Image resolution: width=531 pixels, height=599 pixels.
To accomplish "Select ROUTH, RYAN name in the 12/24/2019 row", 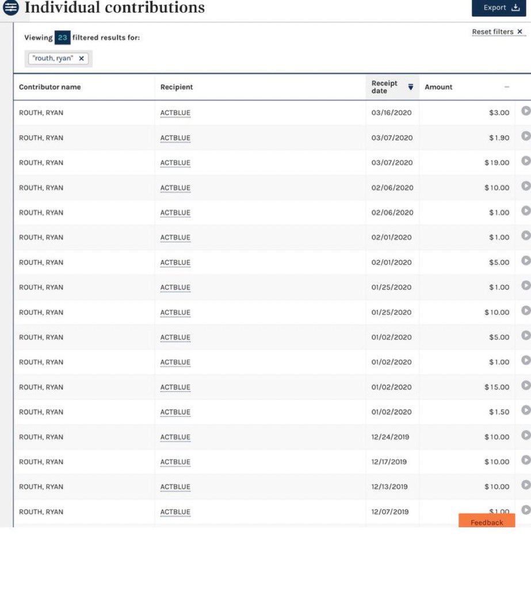I will click(x=41, y=437).
